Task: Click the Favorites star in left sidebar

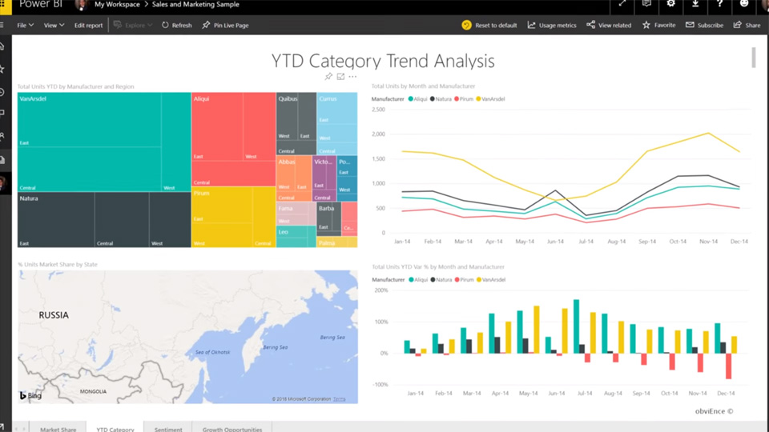Action: [x=2, y=70]
